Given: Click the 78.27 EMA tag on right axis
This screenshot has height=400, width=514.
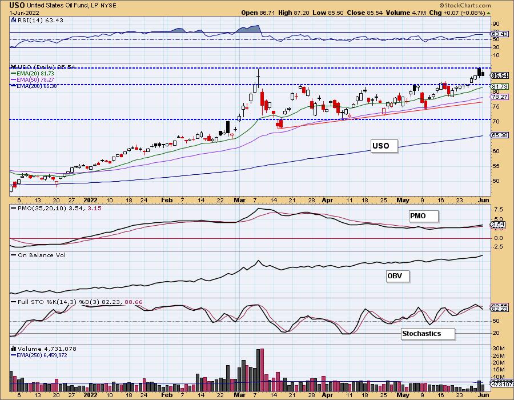Looking at the screenshot, I should tap(500, 97).
